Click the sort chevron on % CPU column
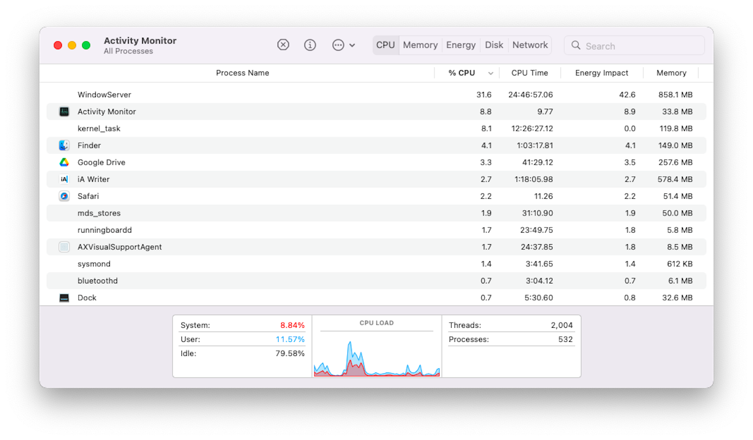 (490, 72)
